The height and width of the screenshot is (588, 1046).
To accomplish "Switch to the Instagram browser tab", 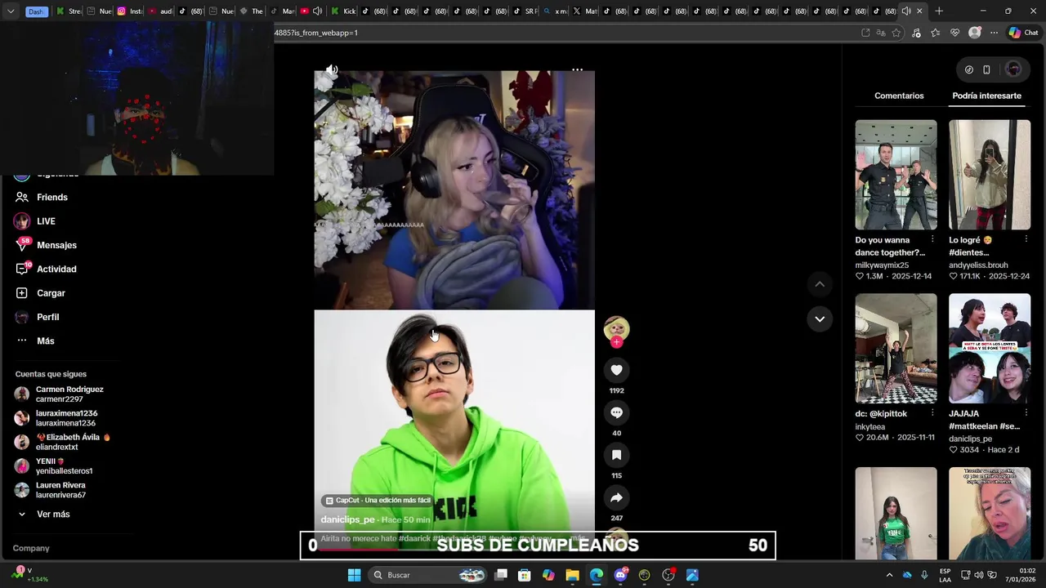I will (x=130, y=11).
